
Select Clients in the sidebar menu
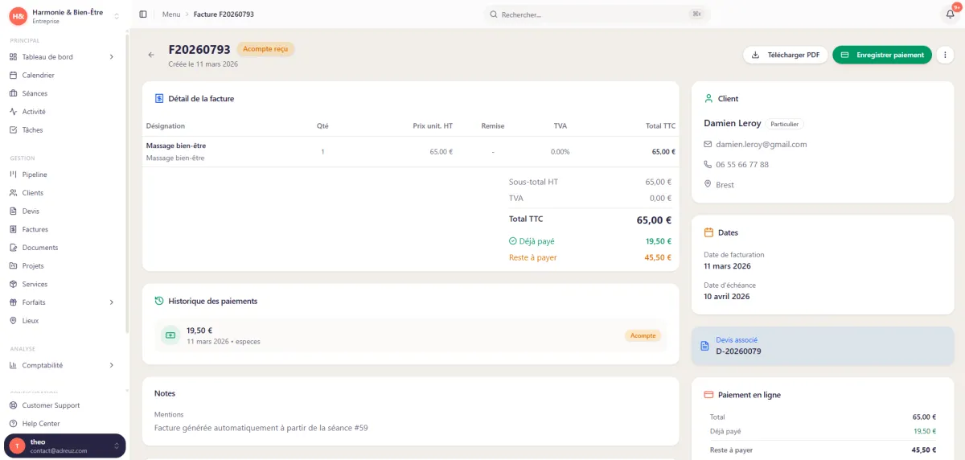click(x=33, y=193)
